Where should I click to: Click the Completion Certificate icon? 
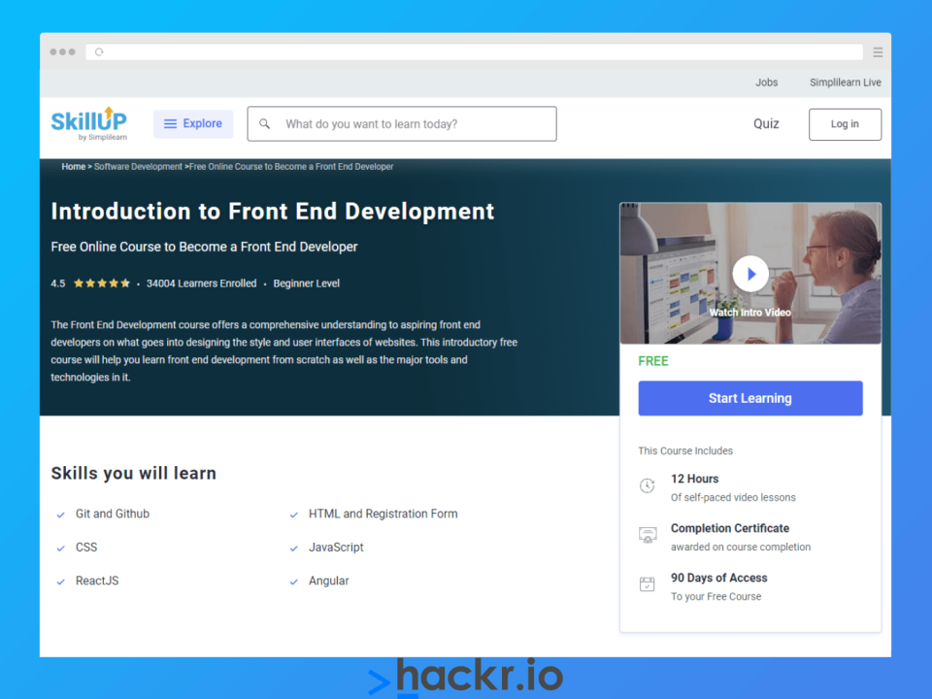[x=648, y=536]
